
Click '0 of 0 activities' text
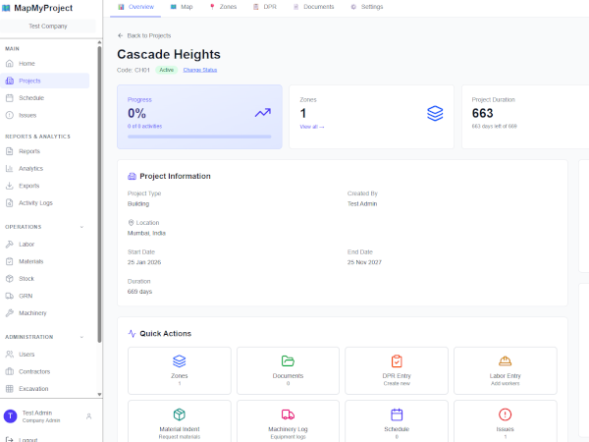pos(144,127)
